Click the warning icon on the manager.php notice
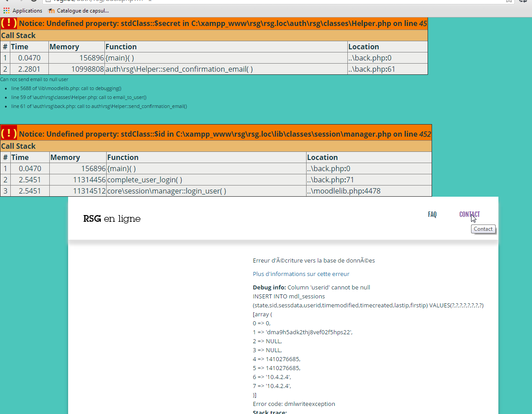 coord(9,134)
